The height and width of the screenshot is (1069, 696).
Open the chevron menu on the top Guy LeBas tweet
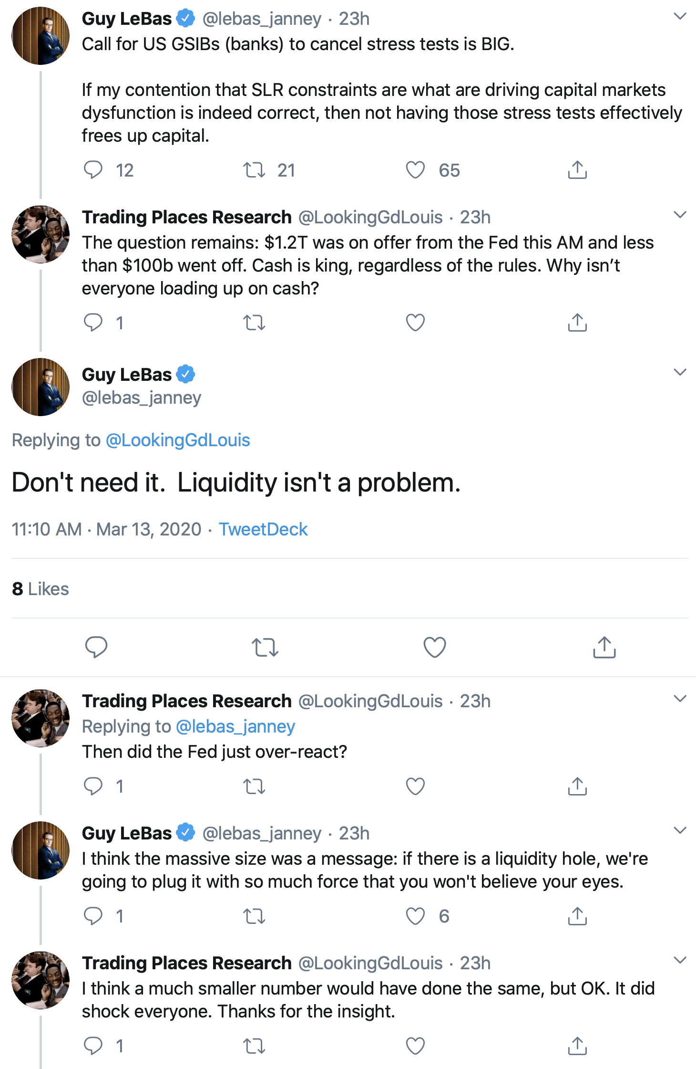(x=680, y=16)
